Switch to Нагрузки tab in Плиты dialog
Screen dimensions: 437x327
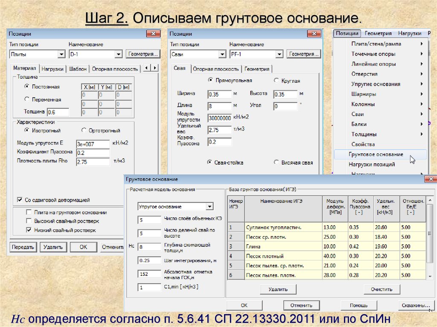(x=52, y=69)
